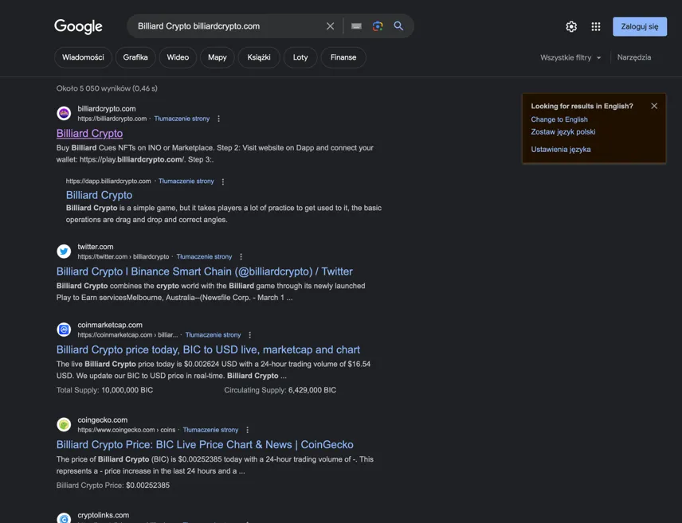Click the coingecko.com › coins breadcrumb
Screen dimensions: 682x523
(127, 430)
